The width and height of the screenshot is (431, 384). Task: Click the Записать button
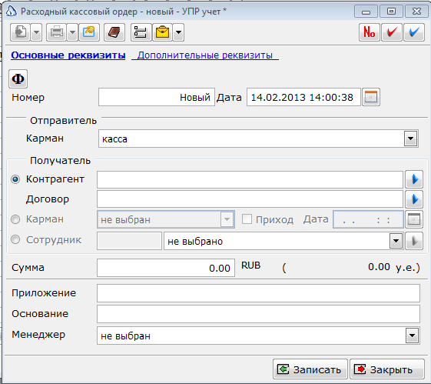pyautogui.click(x=310, y=369)
